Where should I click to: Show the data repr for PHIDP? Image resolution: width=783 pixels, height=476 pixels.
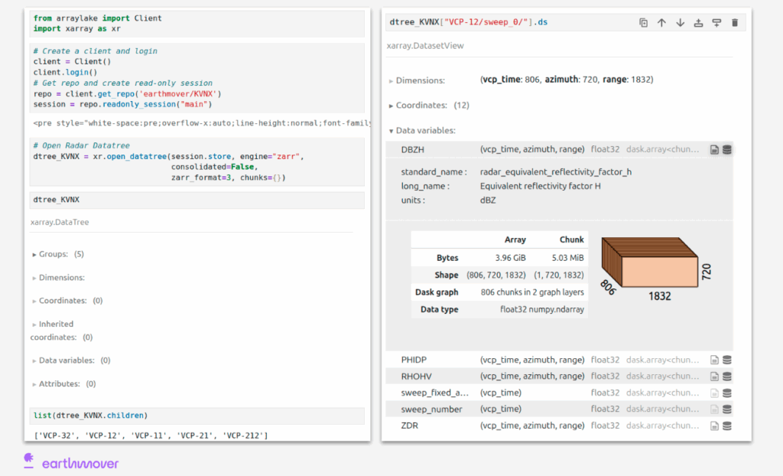click(727, 360)
